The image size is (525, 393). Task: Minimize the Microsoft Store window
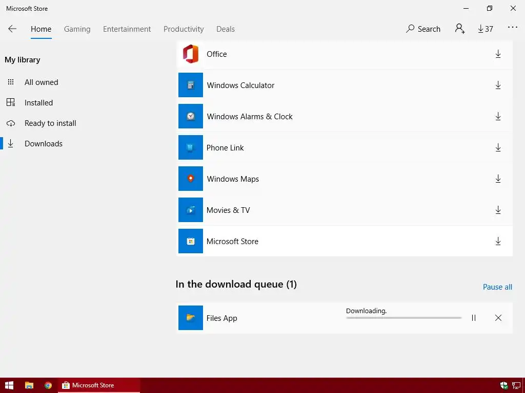pyautogui.click(x=466, y=8)
